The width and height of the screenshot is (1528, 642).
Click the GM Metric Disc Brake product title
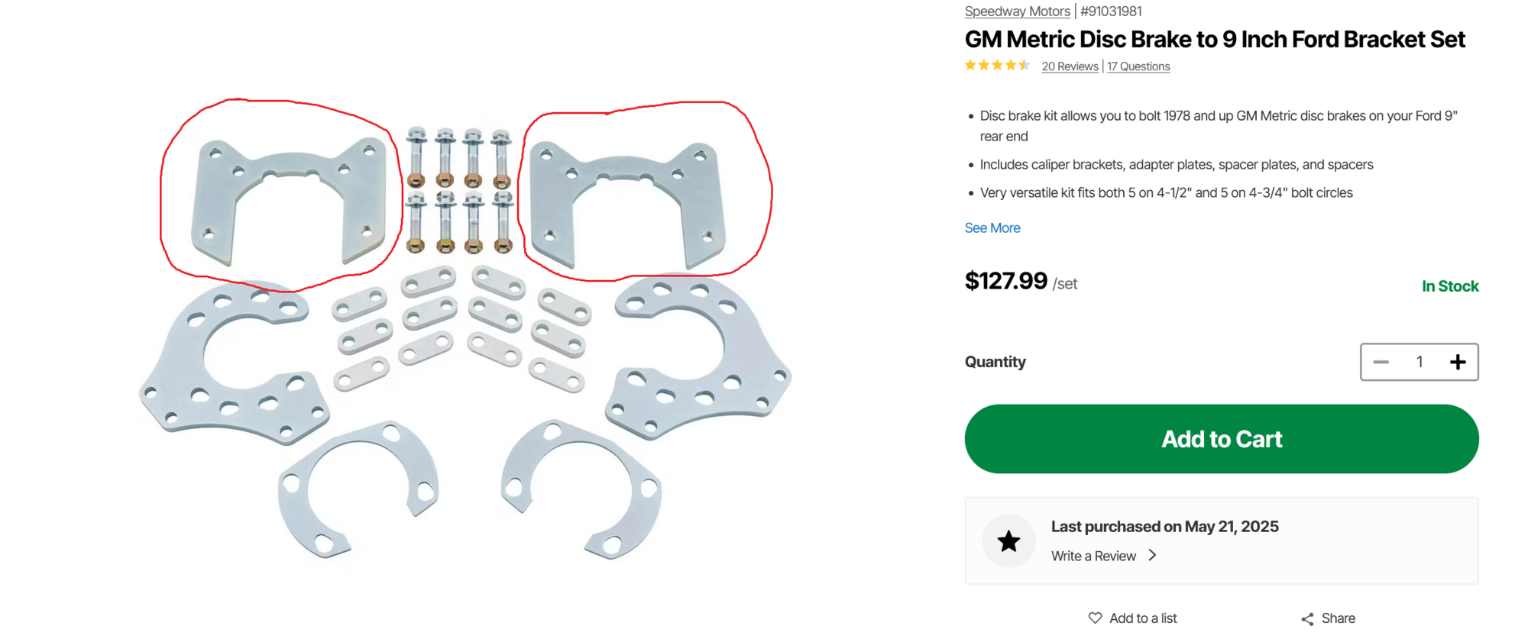coord(1215,40)
